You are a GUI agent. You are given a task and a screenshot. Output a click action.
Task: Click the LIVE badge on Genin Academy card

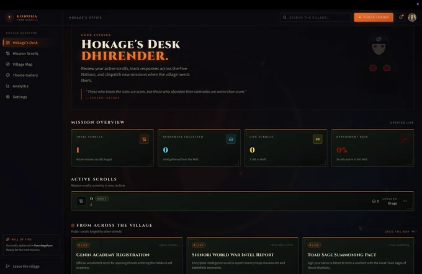click(x=83, y=245)
